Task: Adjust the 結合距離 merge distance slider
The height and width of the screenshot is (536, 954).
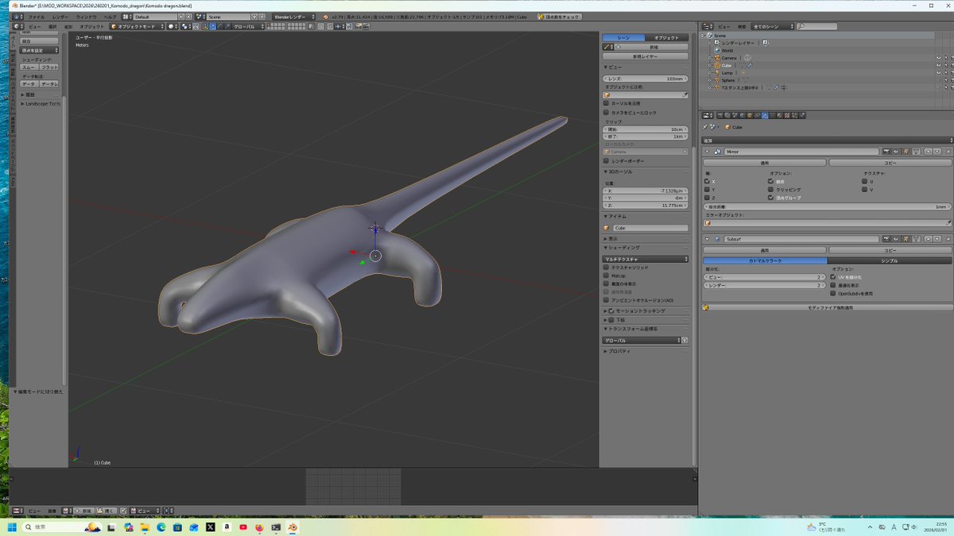Action: 827,206
